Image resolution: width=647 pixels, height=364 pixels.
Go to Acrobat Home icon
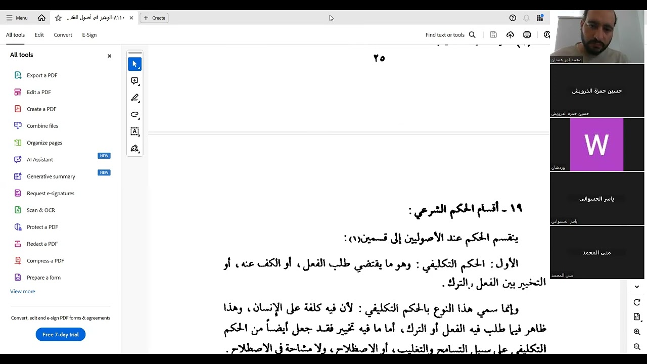click(41, 18)
